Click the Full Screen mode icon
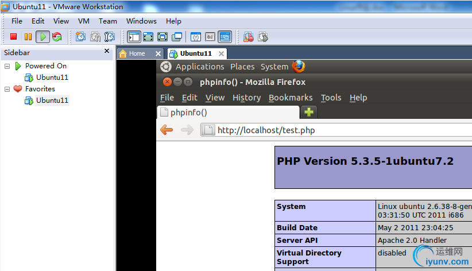Image resolution: width=472 pixels, height=271 pixels. tap(163, 37)
